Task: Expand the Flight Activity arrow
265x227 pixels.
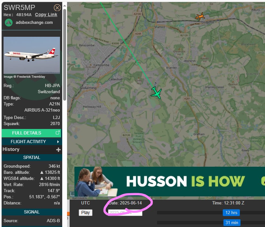Action: point(58,142)
